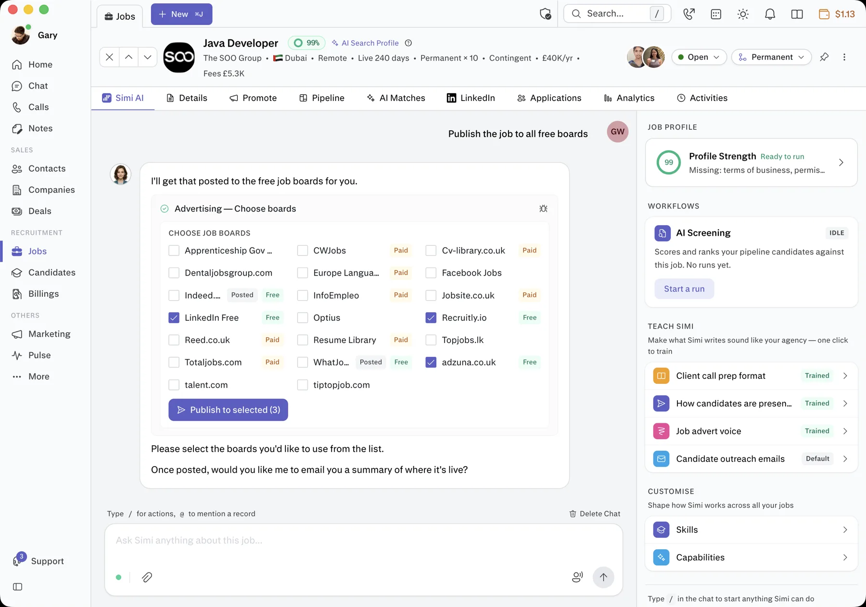Switch to the Promote tab
The width and height of the screenshot is (866, 607).
(253, 98)
